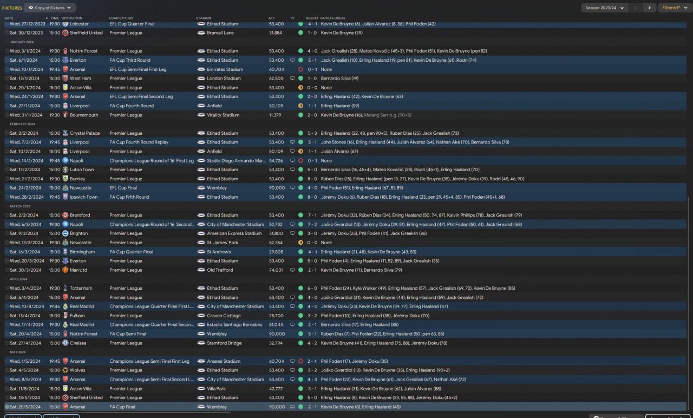Untick the selection circle for Sat, 25/5/2024
This screenshot has width=693, height=418.
(x=7, y=407)
